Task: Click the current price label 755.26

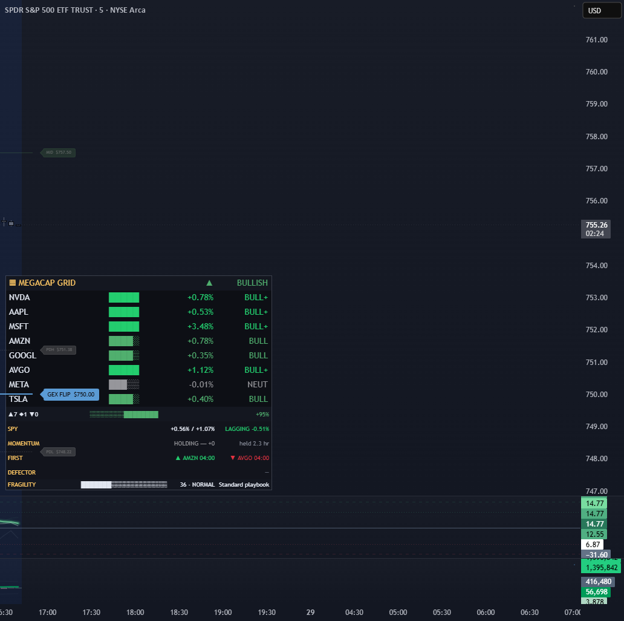Action: (596, 225)
